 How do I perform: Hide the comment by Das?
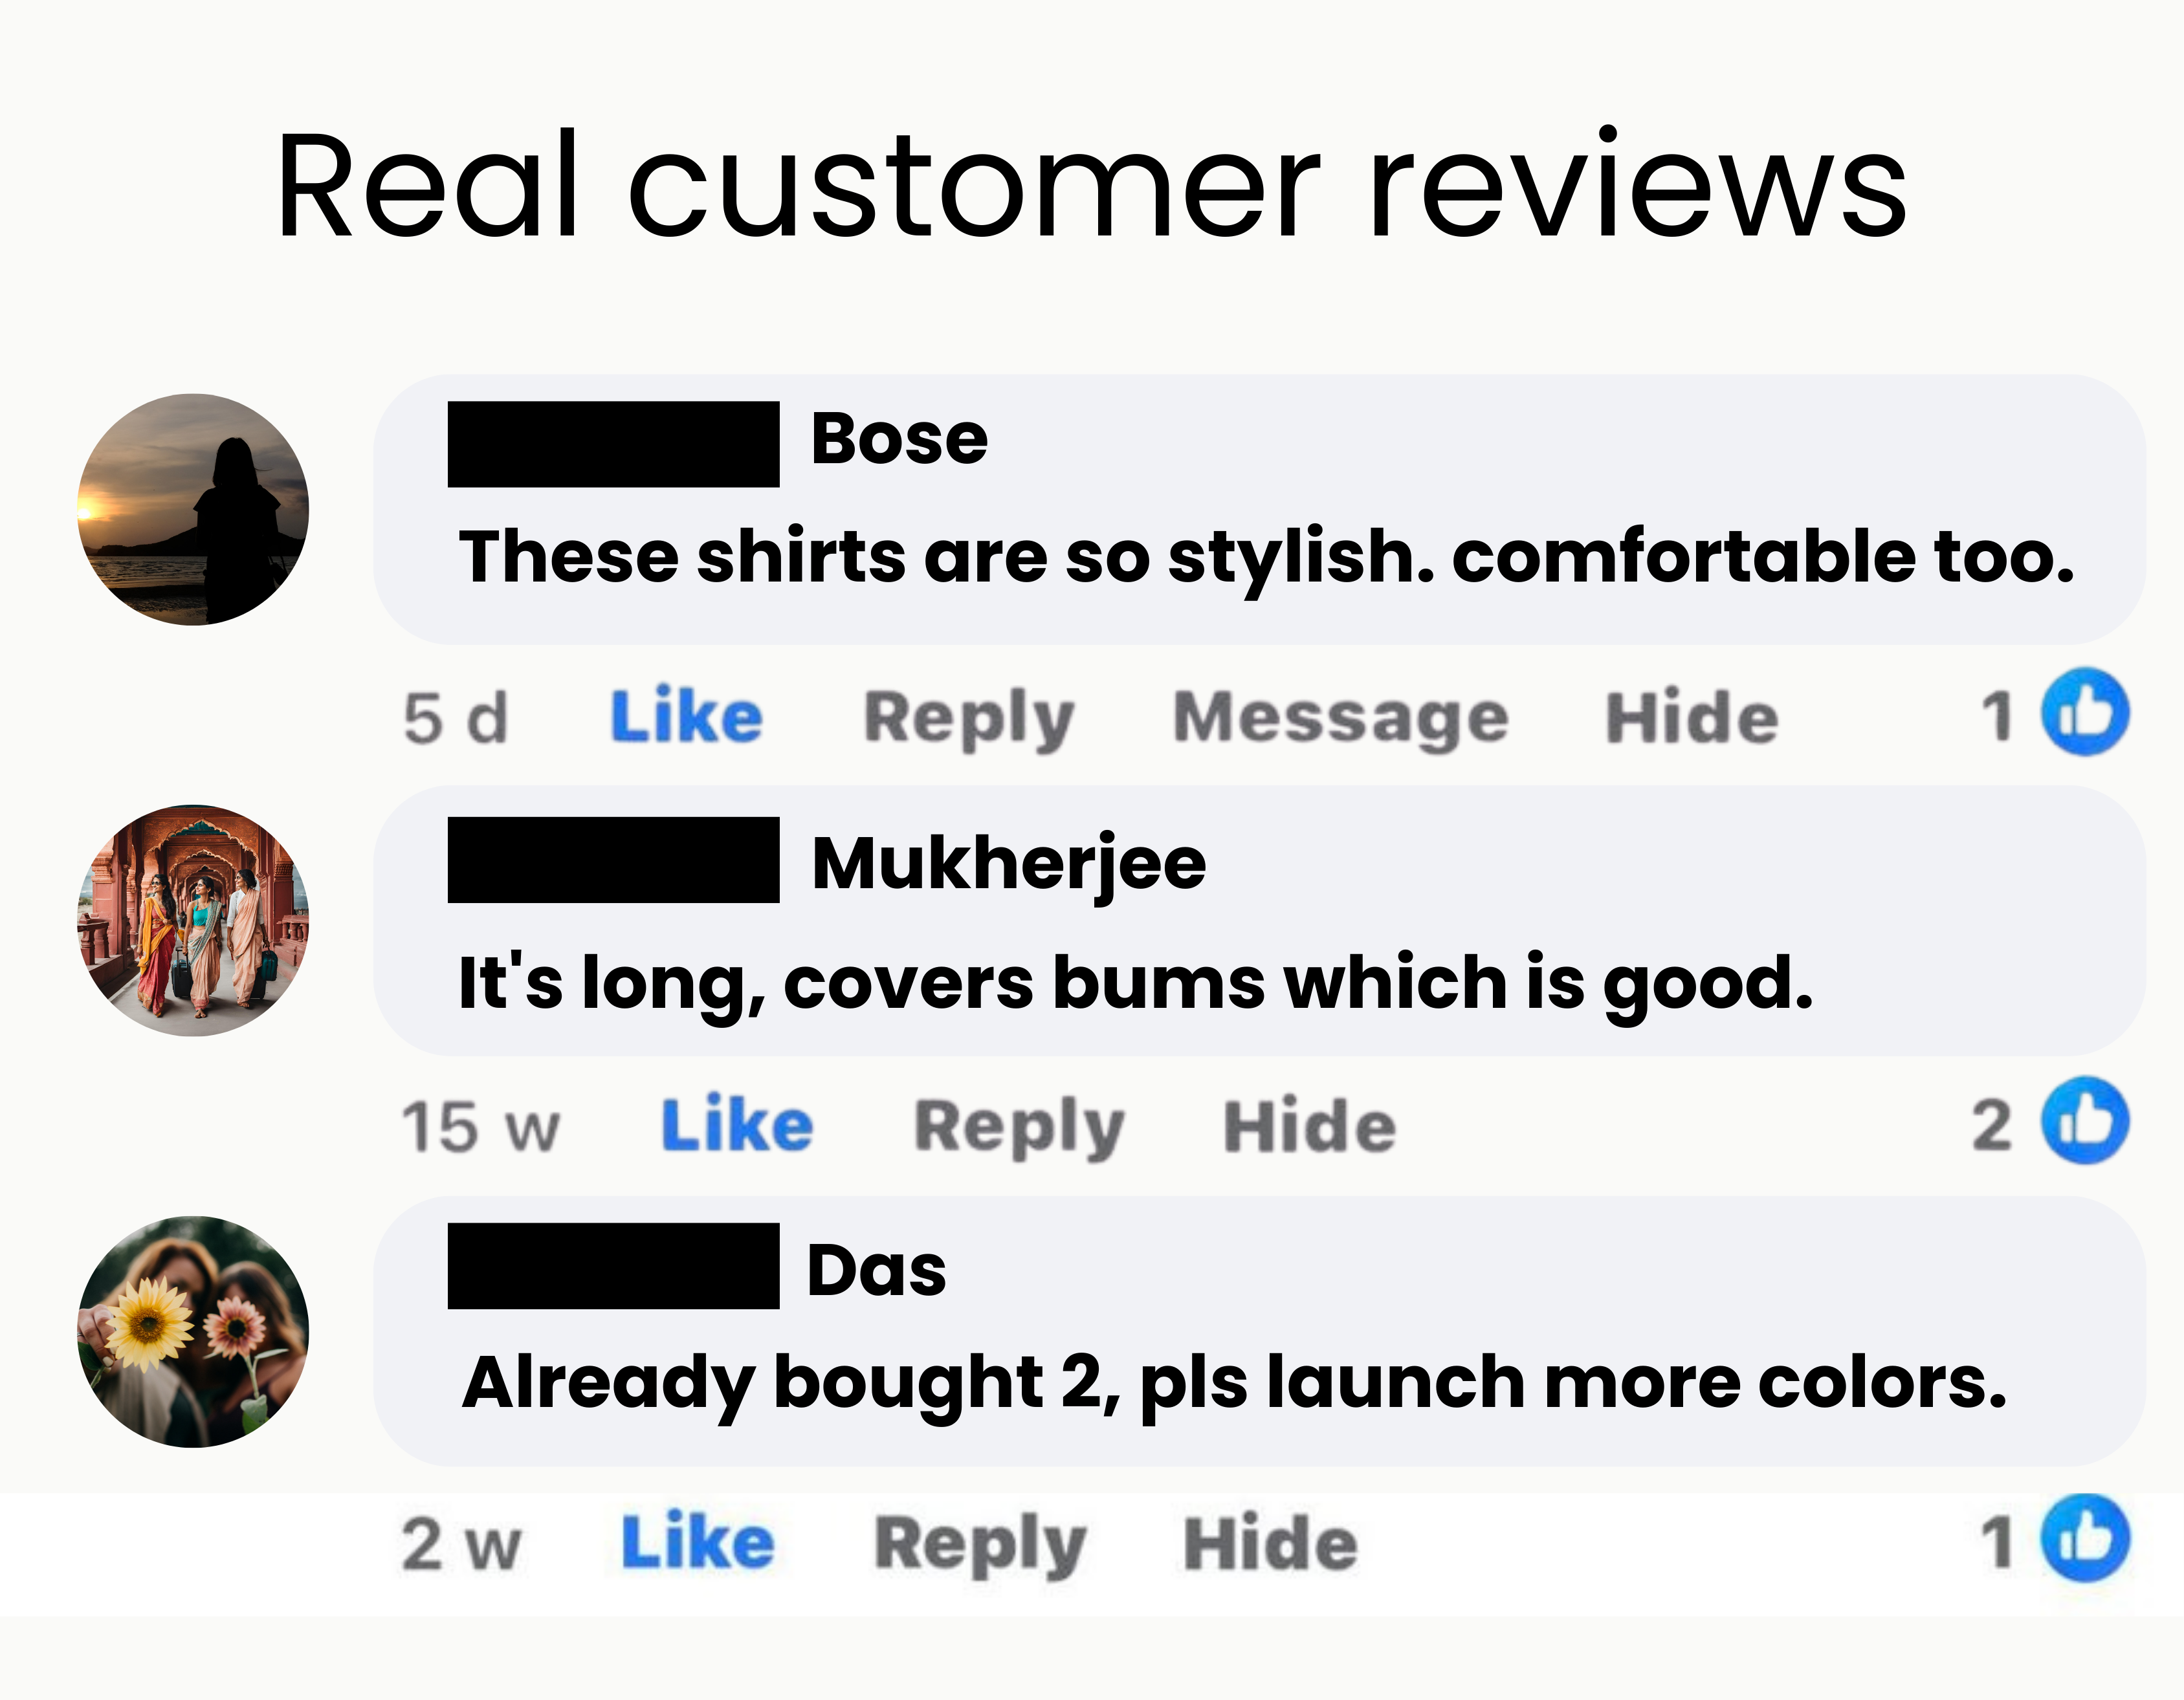pyautogui.click(x=1271, y=1544)
